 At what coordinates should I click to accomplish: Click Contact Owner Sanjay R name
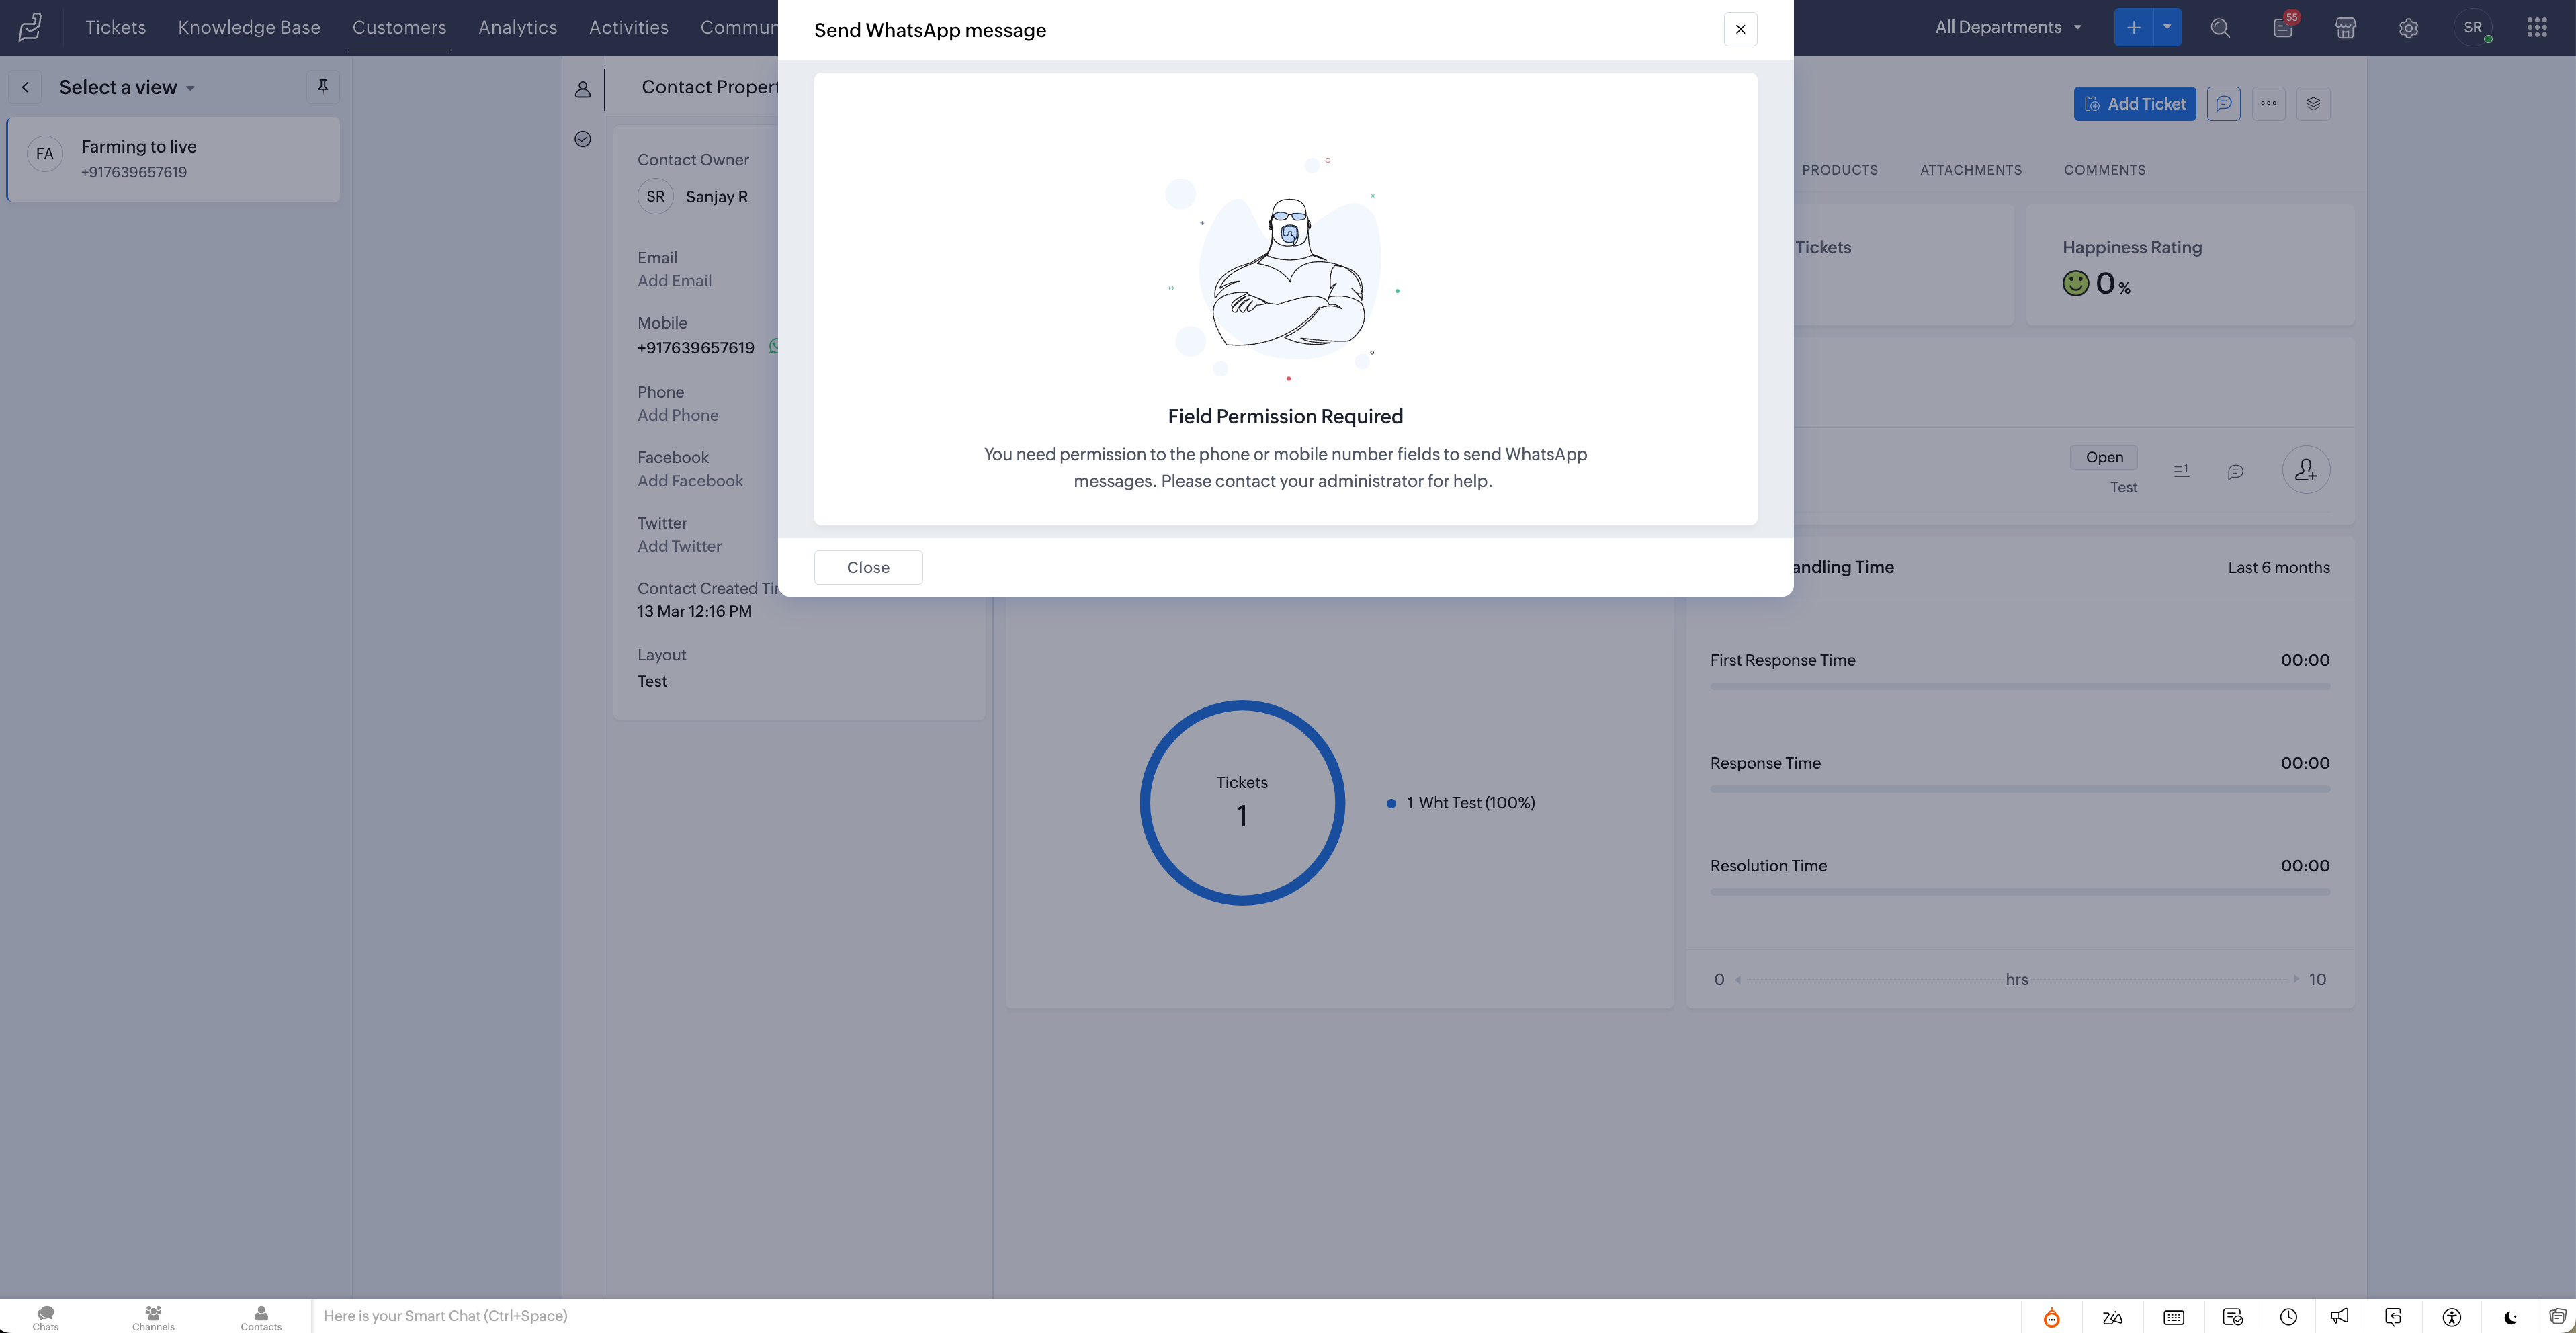(x=716, y=197)
